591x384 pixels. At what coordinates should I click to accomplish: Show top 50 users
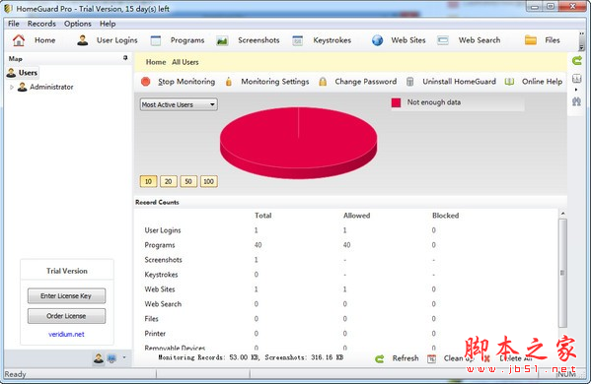click(x=188, y=181)
